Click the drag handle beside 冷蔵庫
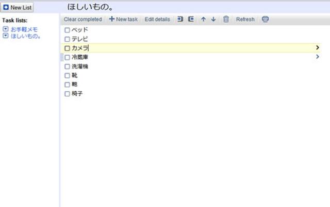Viewport: 330px width, 207px height. click(x=62, y=57)
